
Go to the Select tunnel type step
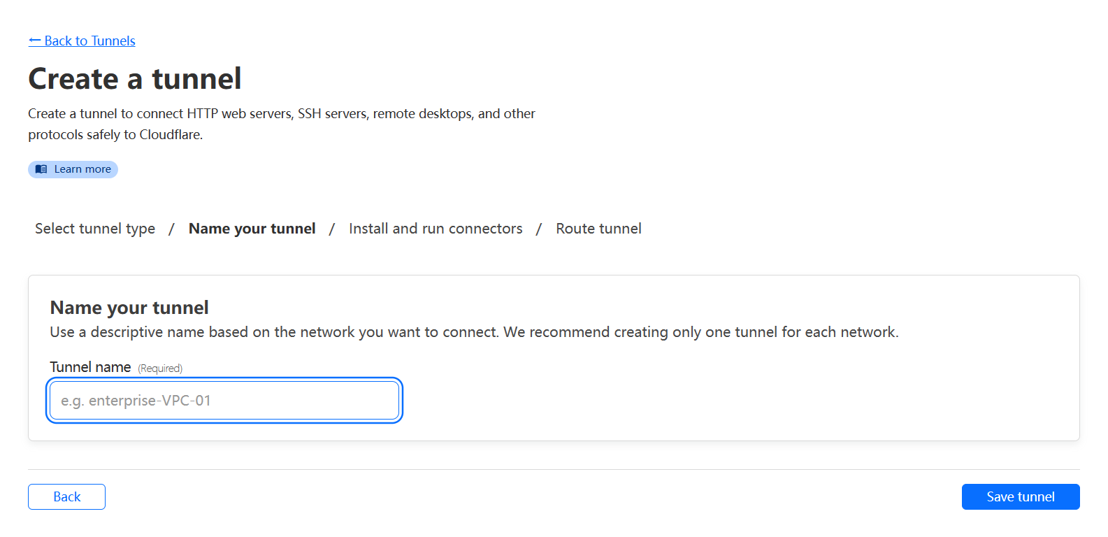(95, 229)
